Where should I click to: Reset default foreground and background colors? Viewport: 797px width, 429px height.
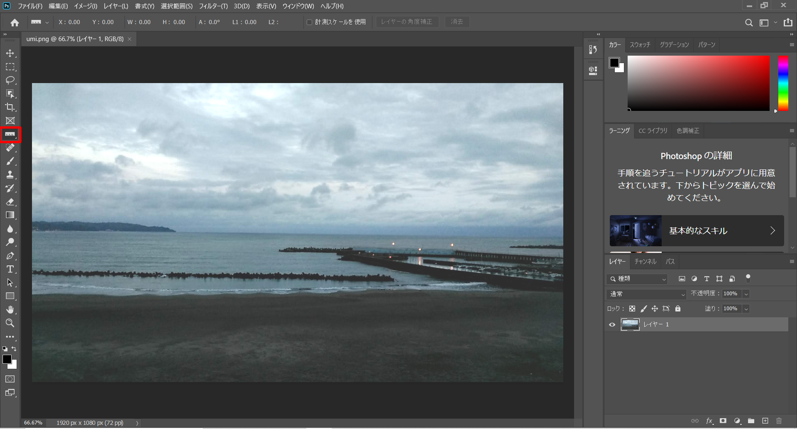[5, 349]
